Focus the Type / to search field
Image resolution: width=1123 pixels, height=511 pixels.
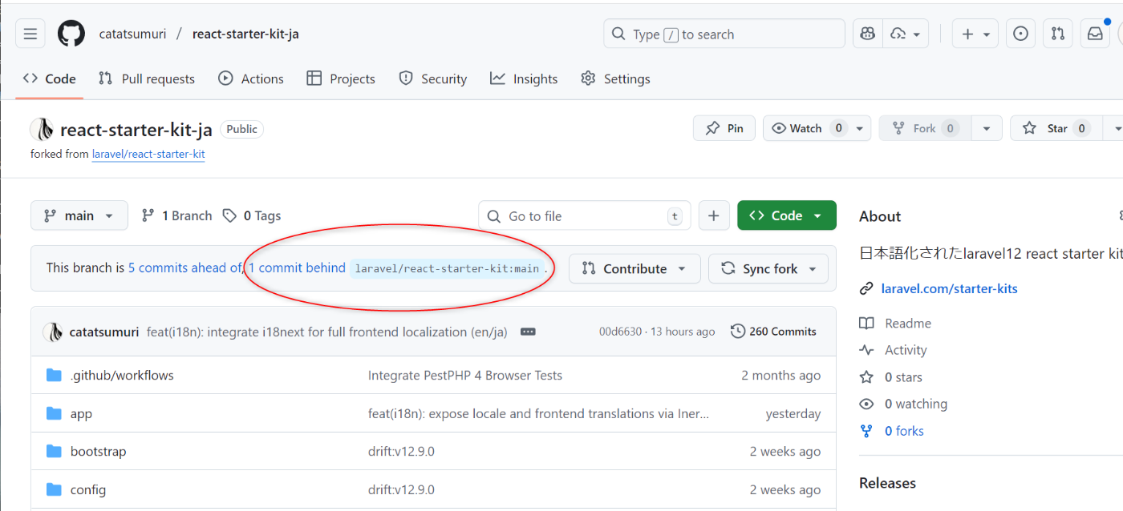[724, 34]
